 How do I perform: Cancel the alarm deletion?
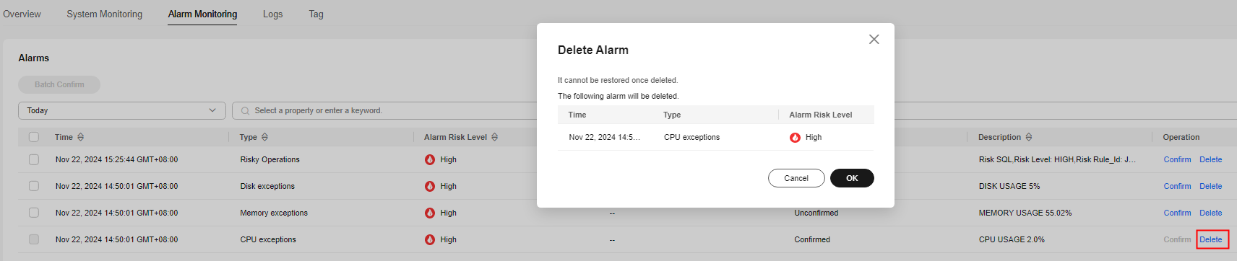tap(796, 178)
